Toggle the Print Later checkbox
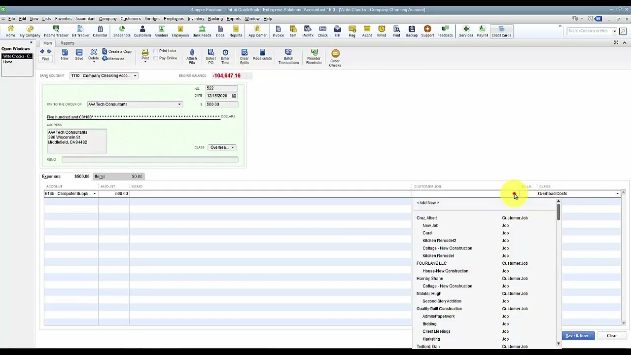This screenshot has height=355, width=631. click(x=156, y=51)
